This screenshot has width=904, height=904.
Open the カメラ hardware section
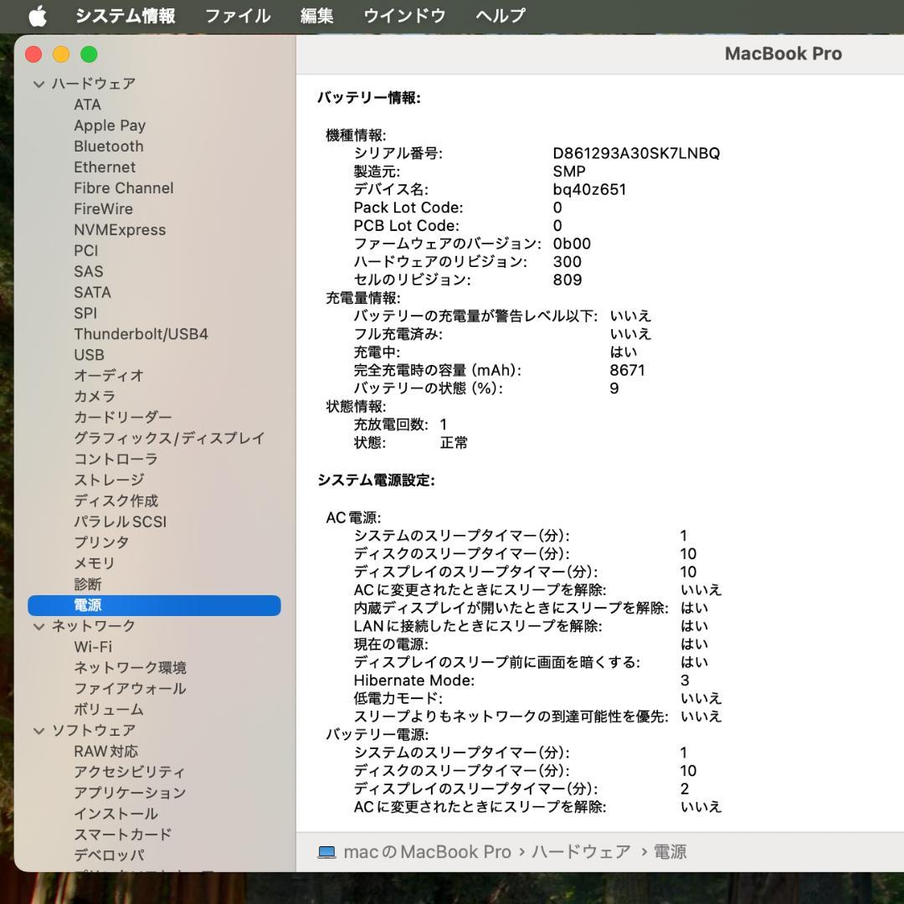pyautogui.click(x=95, y=396)
